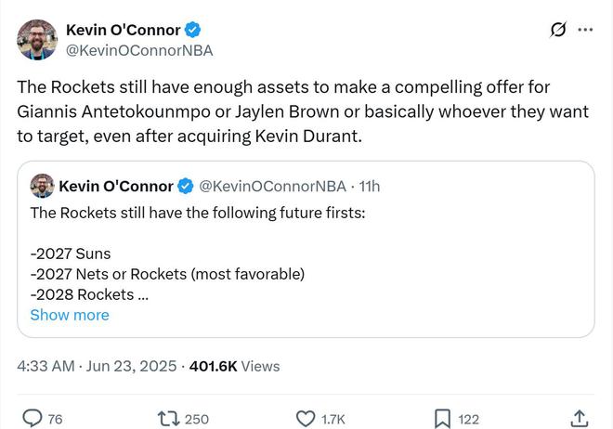The width and height of the screenshot is (613, 429).
Task: Click the reply comment icon
Action: pos(33,419)
